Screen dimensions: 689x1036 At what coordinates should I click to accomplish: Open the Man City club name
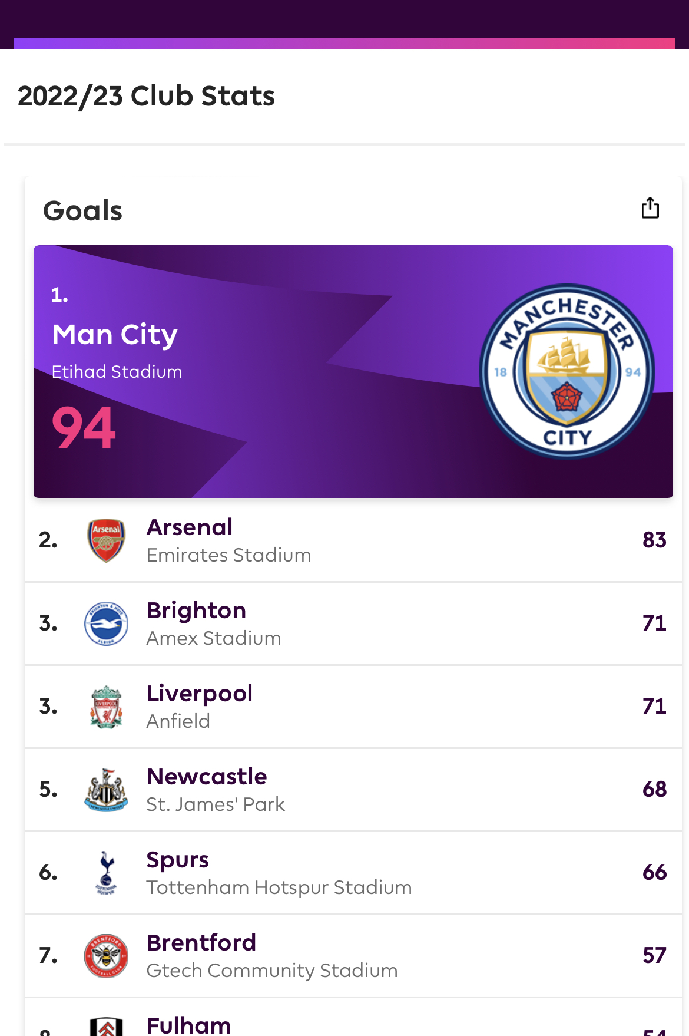point(115,335)
